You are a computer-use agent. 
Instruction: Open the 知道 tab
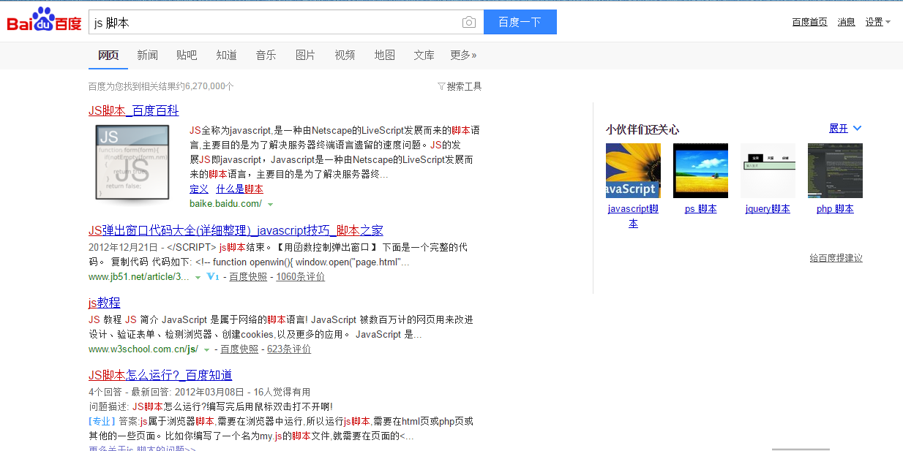(x=226, y=55)
